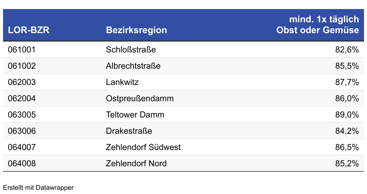Select the Lankwitz region cell
The width and height of the screenshot is (367, 194).
(122, 82)
